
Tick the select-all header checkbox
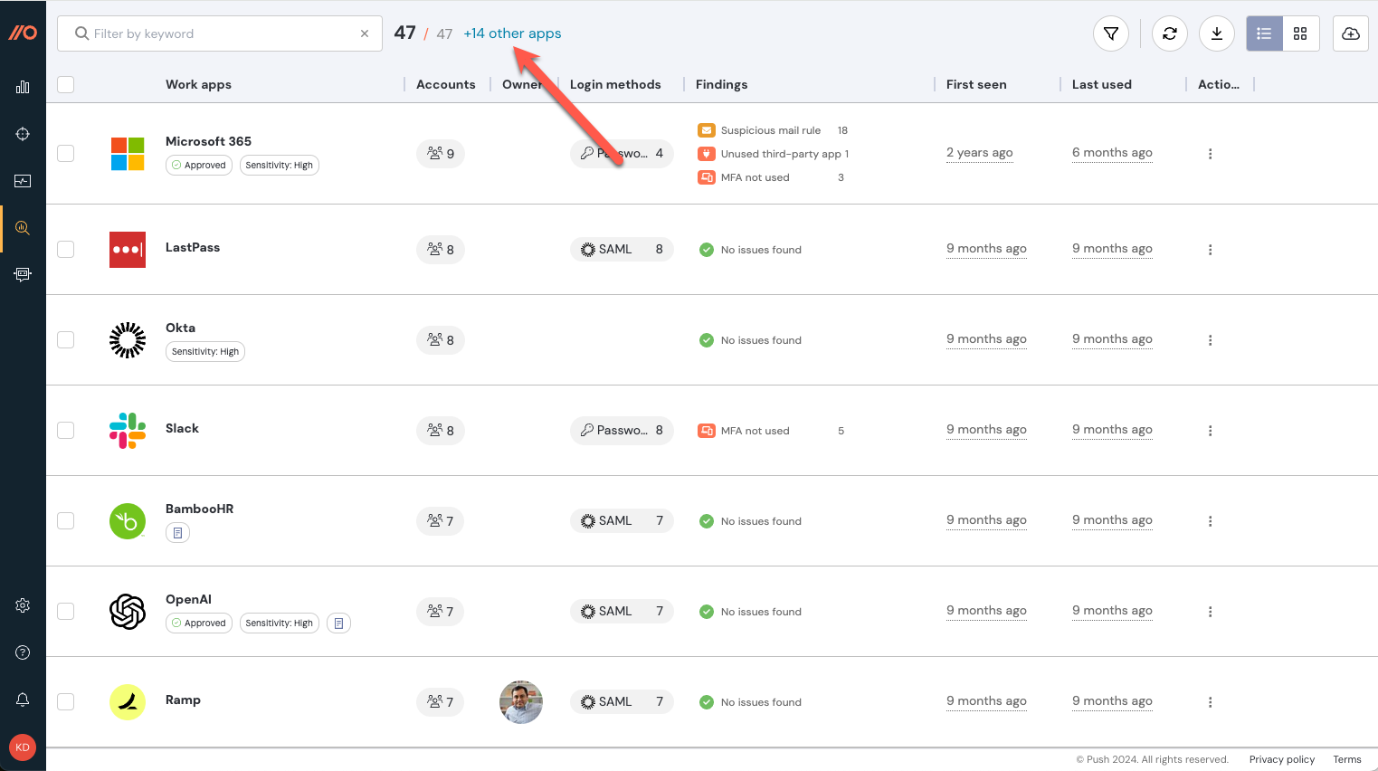(x=65, y=84)
